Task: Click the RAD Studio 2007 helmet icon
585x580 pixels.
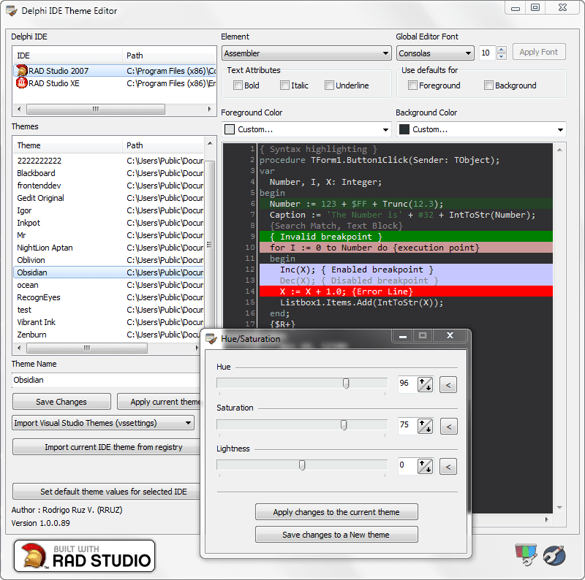Action: pyautogui.click(x=22, y=71)
